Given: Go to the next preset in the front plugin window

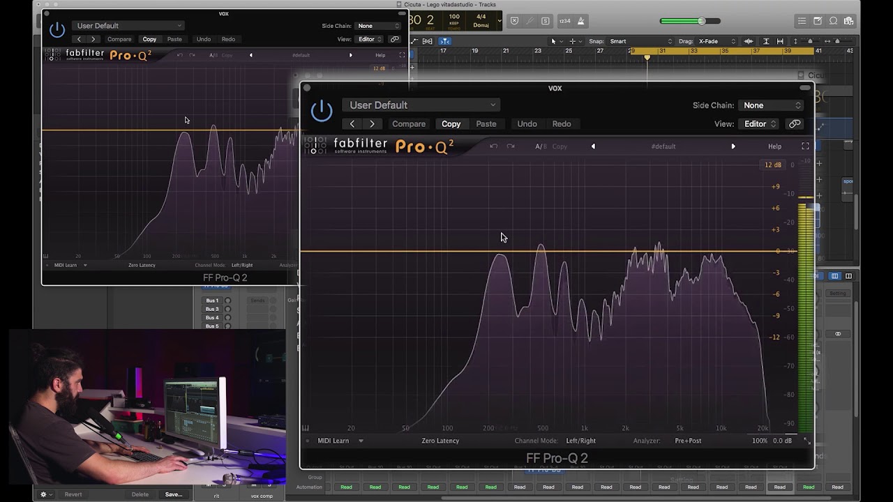Looking at the screenshot, I should pyautogui.click(x=372, y=124).
